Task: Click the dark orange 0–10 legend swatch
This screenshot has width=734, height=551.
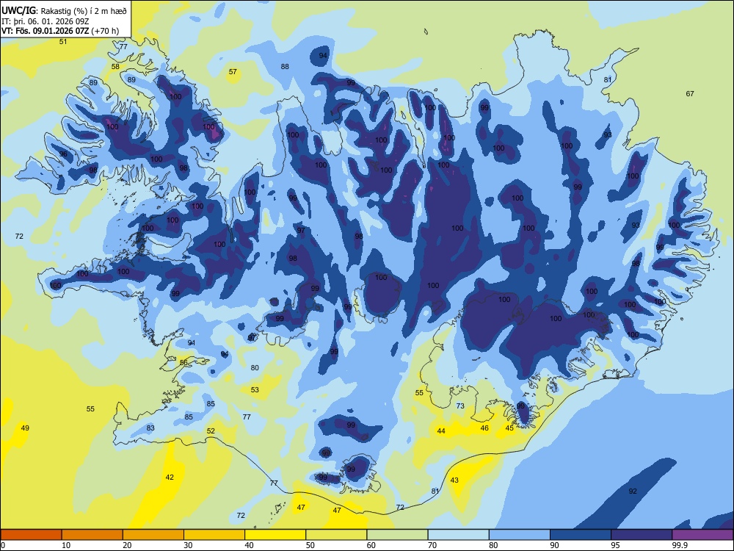Action: tap(31, 535)
